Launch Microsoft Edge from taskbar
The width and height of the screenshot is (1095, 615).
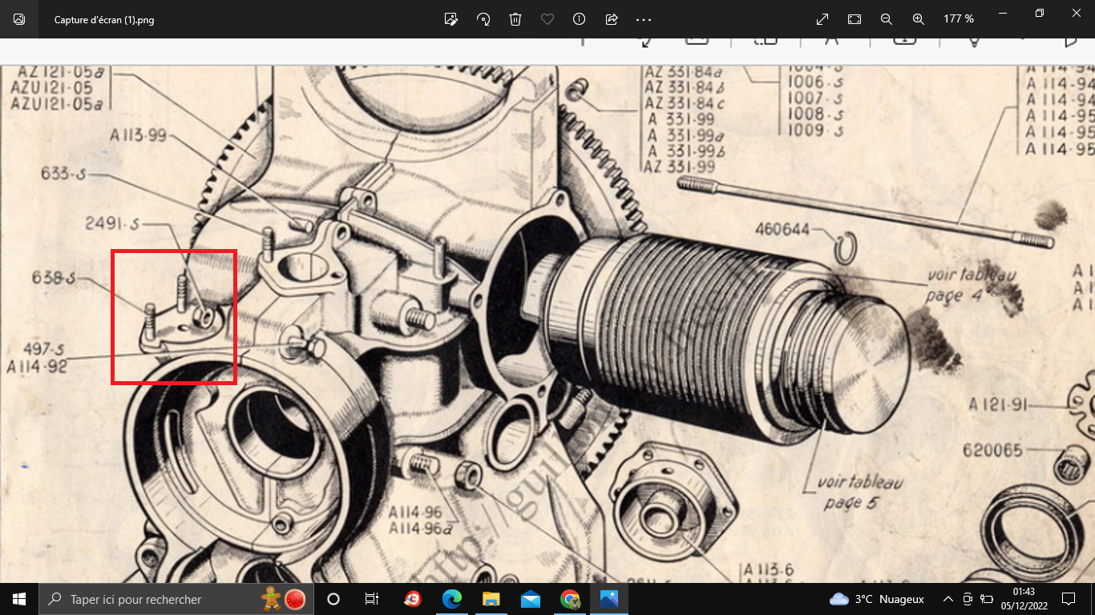(452, 599)
